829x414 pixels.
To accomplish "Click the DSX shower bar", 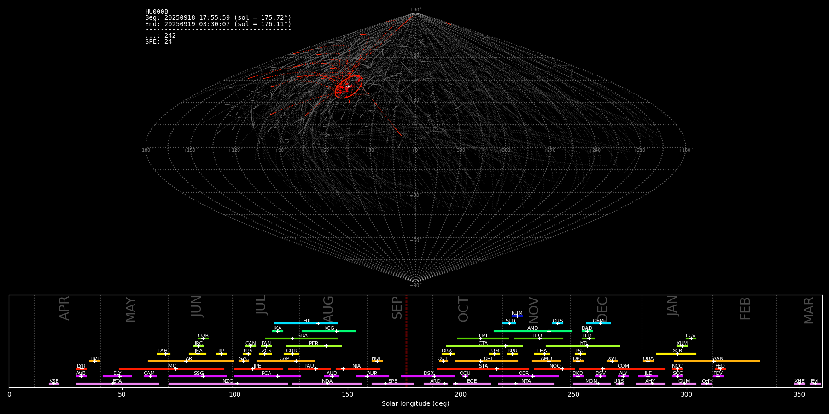I will [428, 376].
